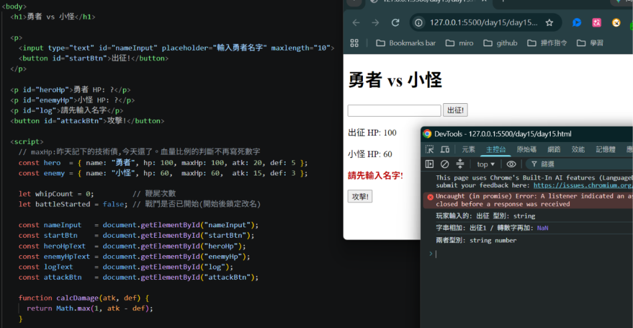Click the const hero declaration line
This screenshot has width=633, height=328.
coord(163,162)
